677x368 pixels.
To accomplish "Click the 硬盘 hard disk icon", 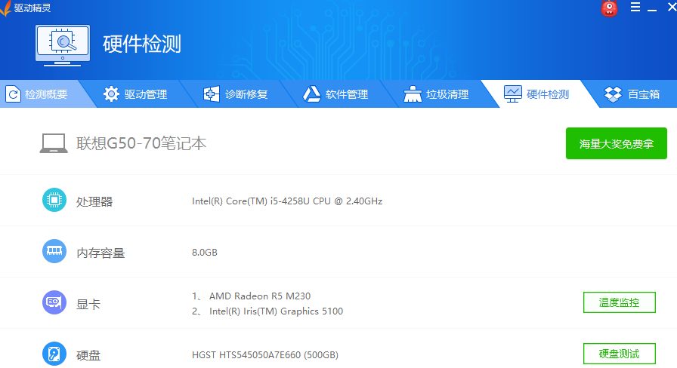I will pyautogui.click(x=54, y=354).
